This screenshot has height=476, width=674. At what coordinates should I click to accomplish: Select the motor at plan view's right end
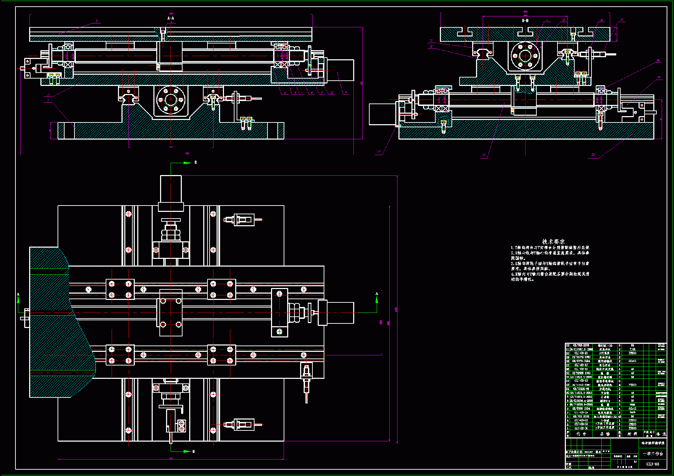(340, 313)
